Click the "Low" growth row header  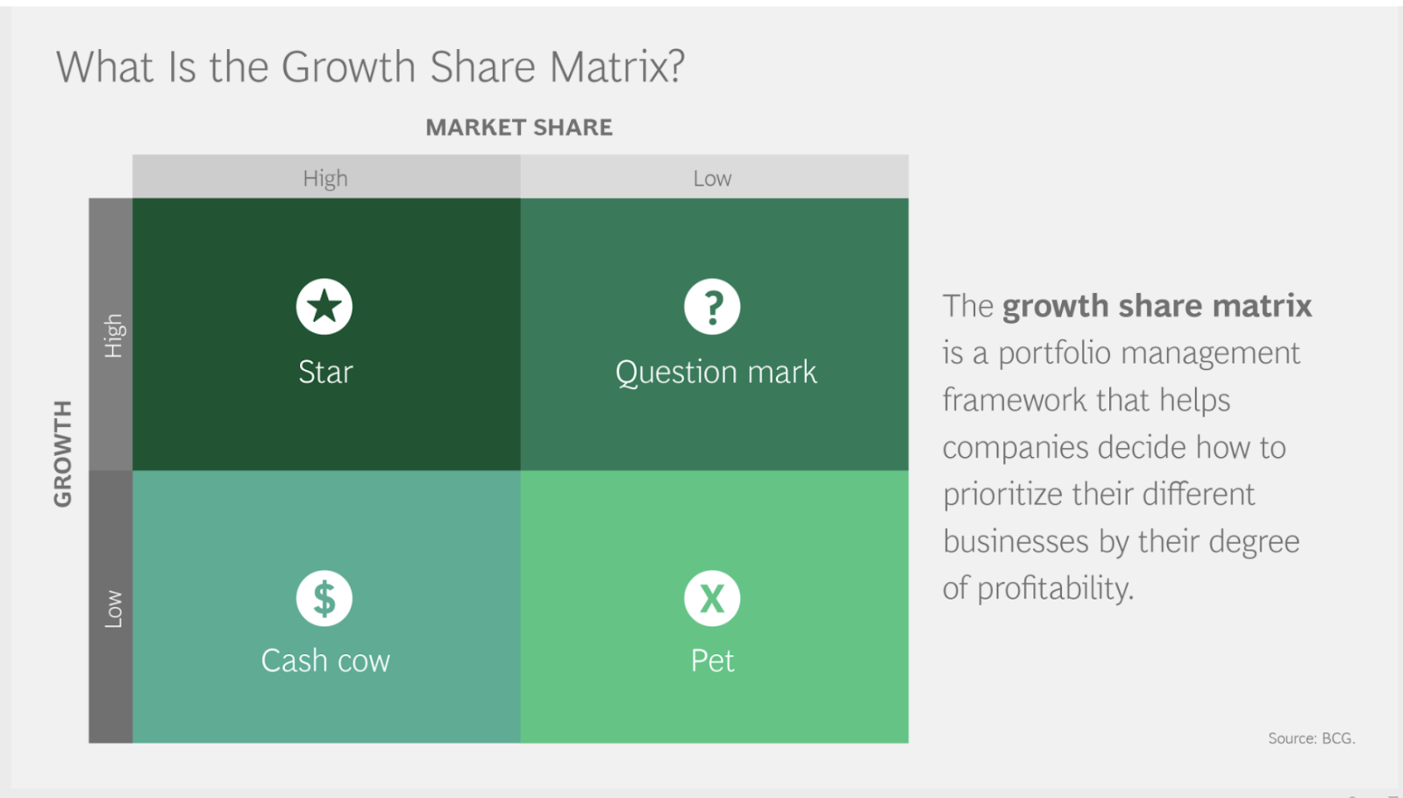pyautogui.click(x=113, y=609)
